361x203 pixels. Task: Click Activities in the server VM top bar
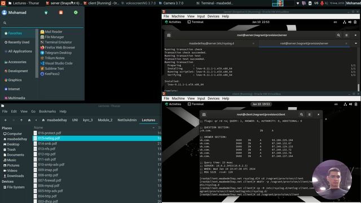tap(173, 22)
